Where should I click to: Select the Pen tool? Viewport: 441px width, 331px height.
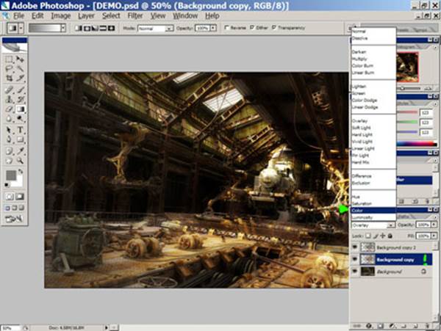click(x=10, y=139)
